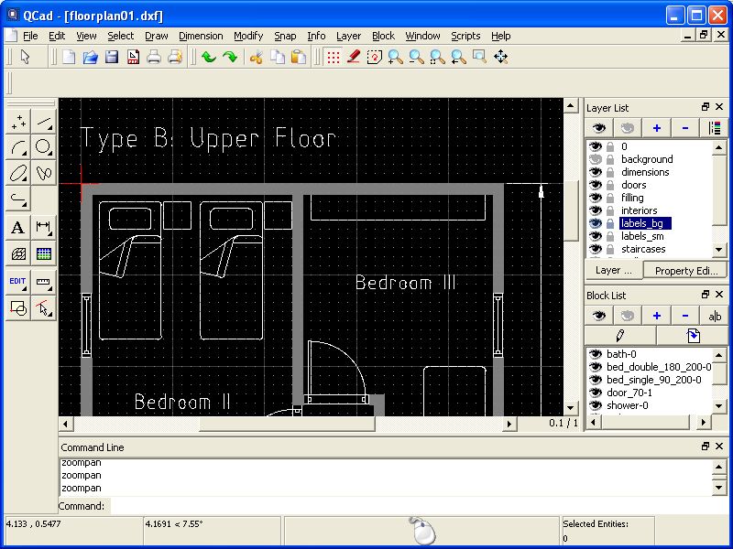Viewport: 733px width, 549px height.
Task: Open the EDIT tool group
Action: point(18,281)
